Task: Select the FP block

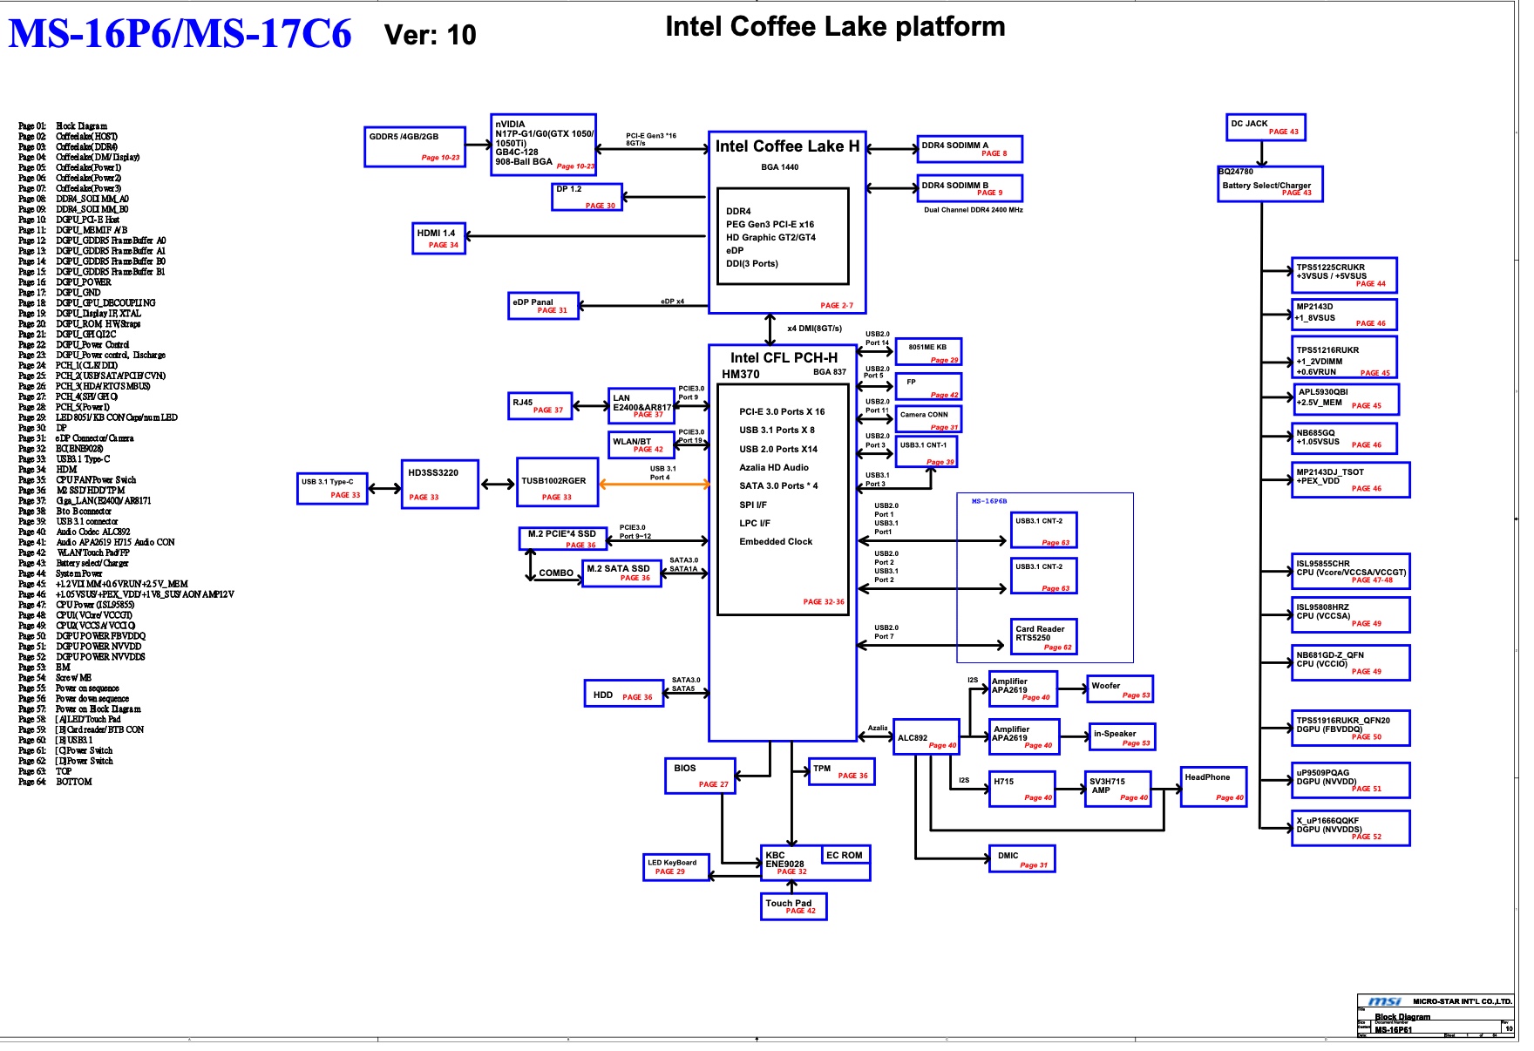Action: (x=928, y=386)
